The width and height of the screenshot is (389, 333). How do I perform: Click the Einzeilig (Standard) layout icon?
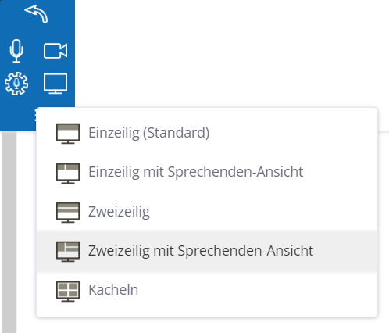coord(68,134)
